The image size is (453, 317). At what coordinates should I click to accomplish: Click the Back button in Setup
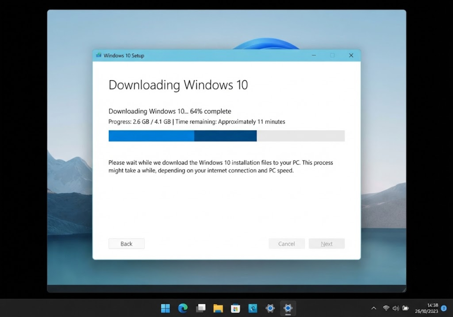pyautogui.click(x=127, y=244)
